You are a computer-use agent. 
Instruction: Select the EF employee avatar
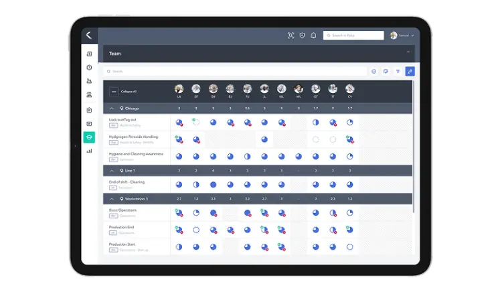point(196,88)
